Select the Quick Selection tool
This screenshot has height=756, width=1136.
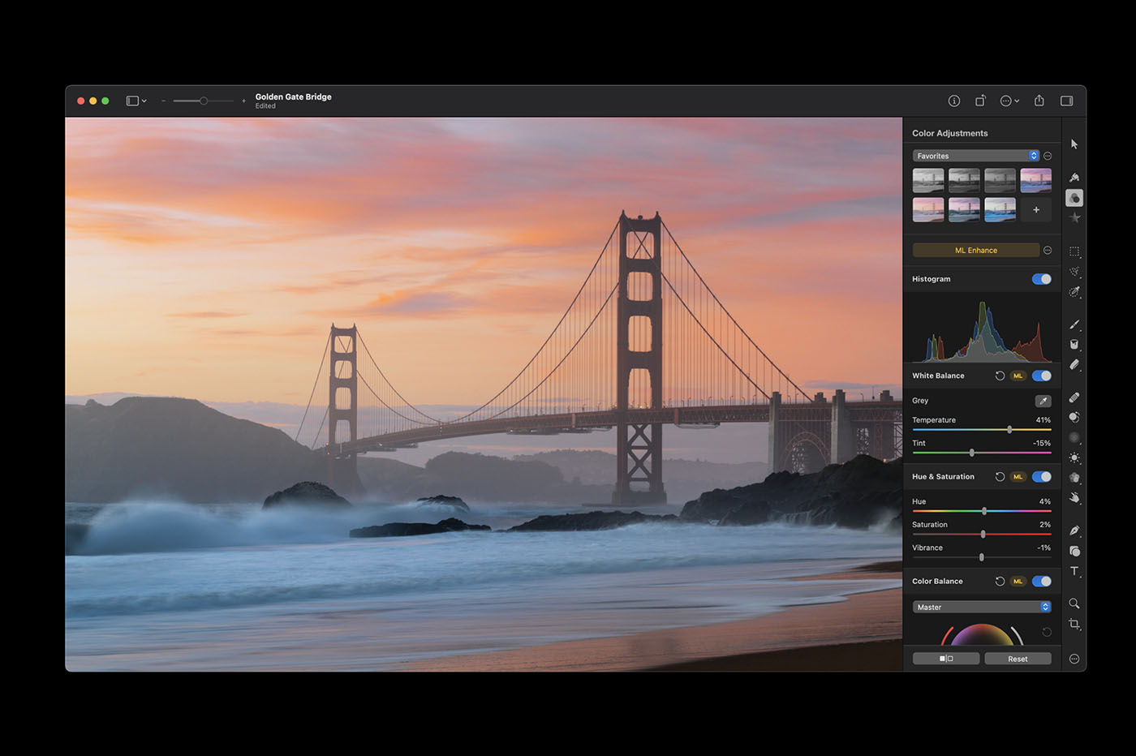(1074, 291)
